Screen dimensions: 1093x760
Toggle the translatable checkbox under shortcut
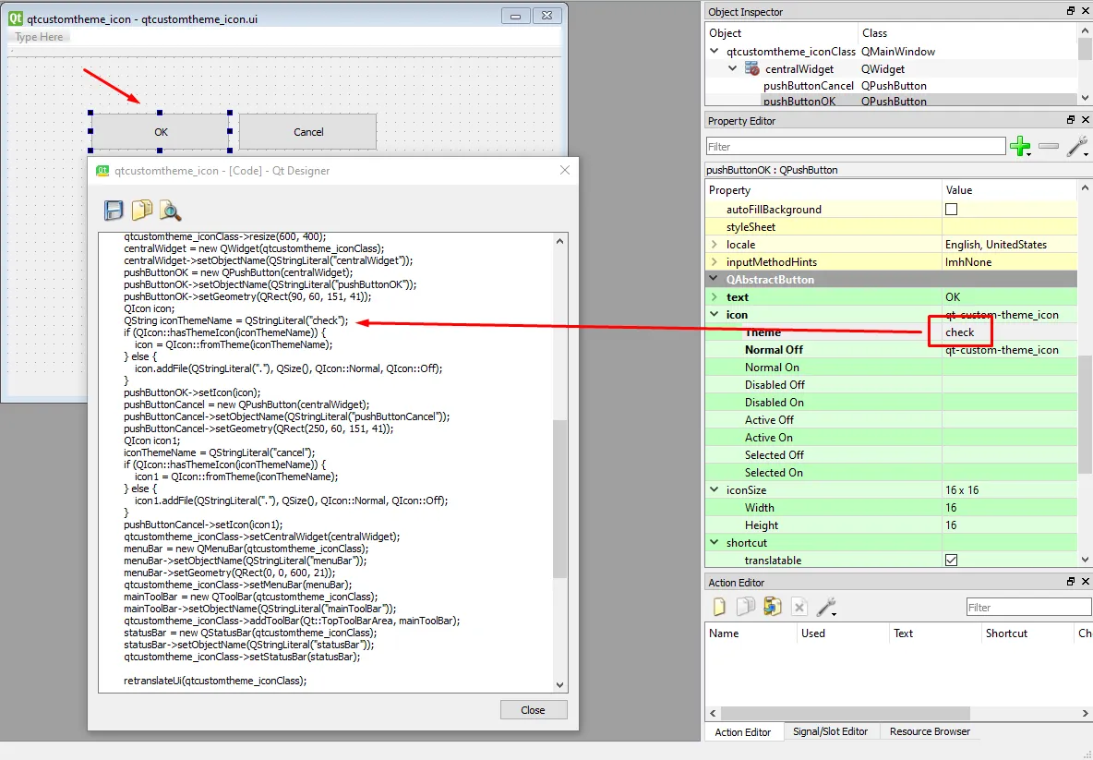pos(951,560)
